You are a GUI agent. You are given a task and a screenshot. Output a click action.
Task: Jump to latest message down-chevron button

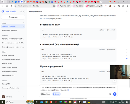click(x=115, y=81)
